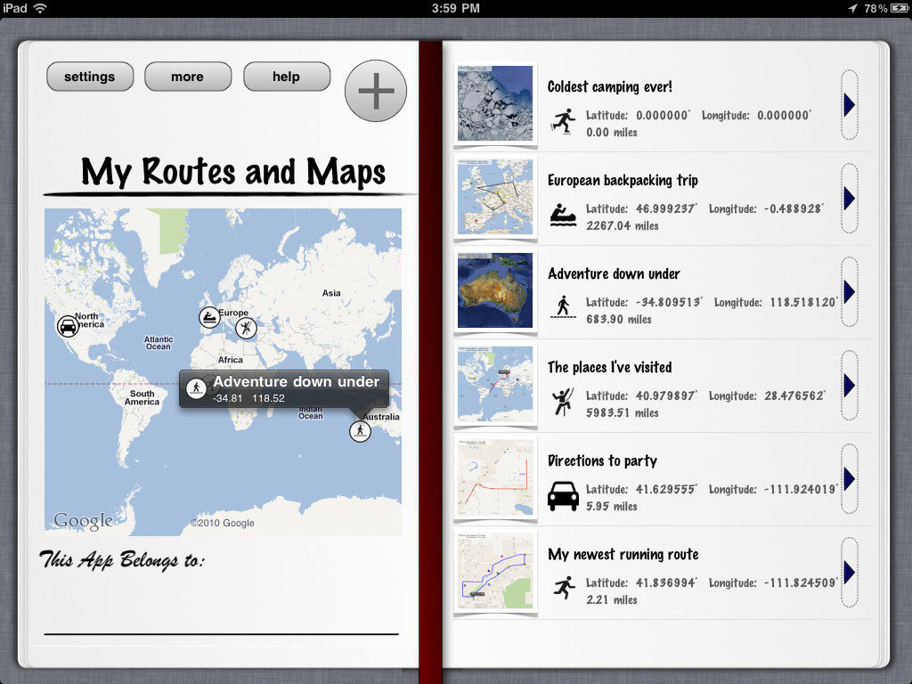
Task: Click longitude 28.476562 value
Action: tap(794, 396)
